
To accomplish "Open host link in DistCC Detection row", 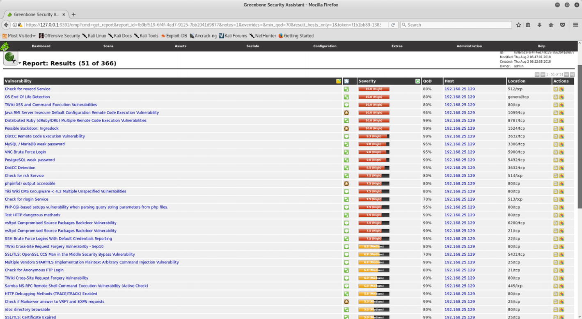I will (x=460, y=168).
